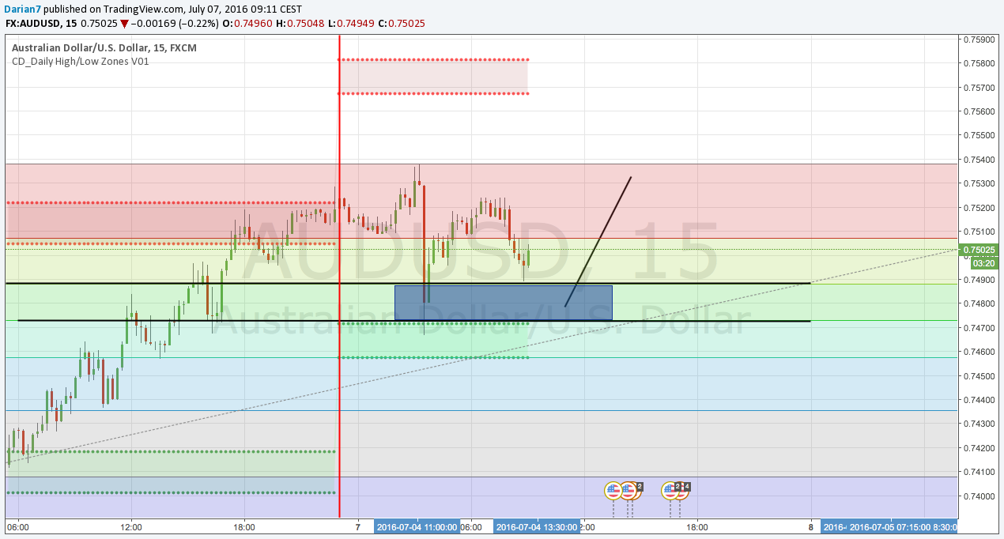Click the 0.74000 price axis label
Image resolution: width=1004 pixels, height=539 pixels.
click(x=980, y=496)
